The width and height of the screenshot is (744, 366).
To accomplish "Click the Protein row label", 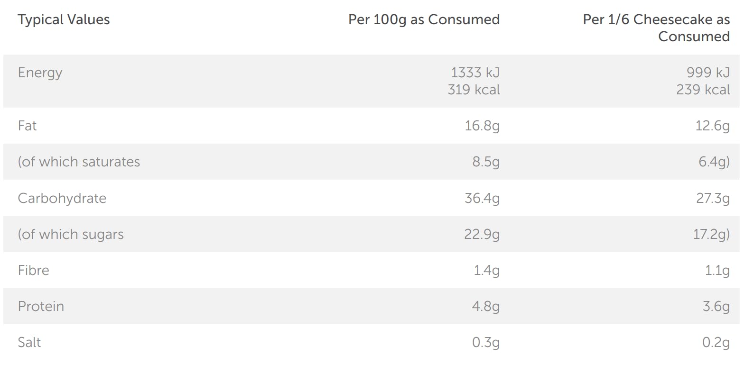I will coord(41,306).
